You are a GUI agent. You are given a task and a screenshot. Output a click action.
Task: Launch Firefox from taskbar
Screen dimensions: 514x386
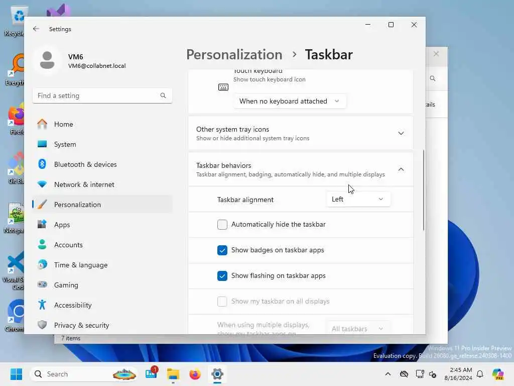point(195,374)
